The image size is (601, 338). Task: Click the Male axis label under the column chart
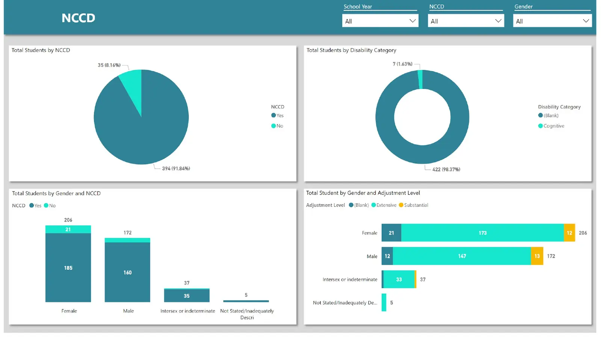point(128,311)
